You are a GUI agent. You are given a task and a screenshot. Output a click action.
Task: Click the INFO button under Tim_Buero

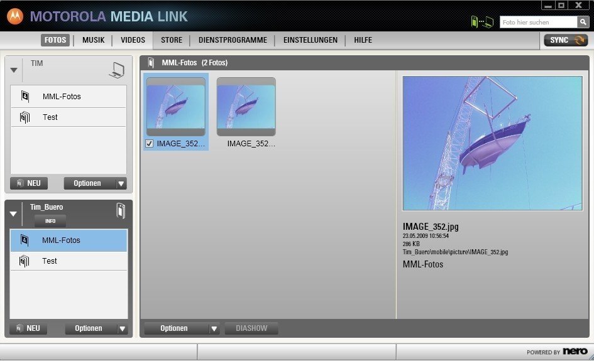pyautogui.click(x=50, y=220)
